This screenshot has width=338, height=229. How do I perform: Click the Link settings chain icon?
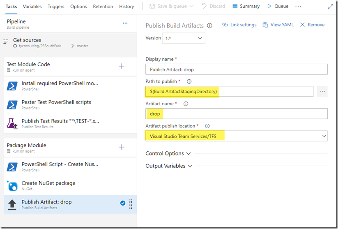click(225, 25)
